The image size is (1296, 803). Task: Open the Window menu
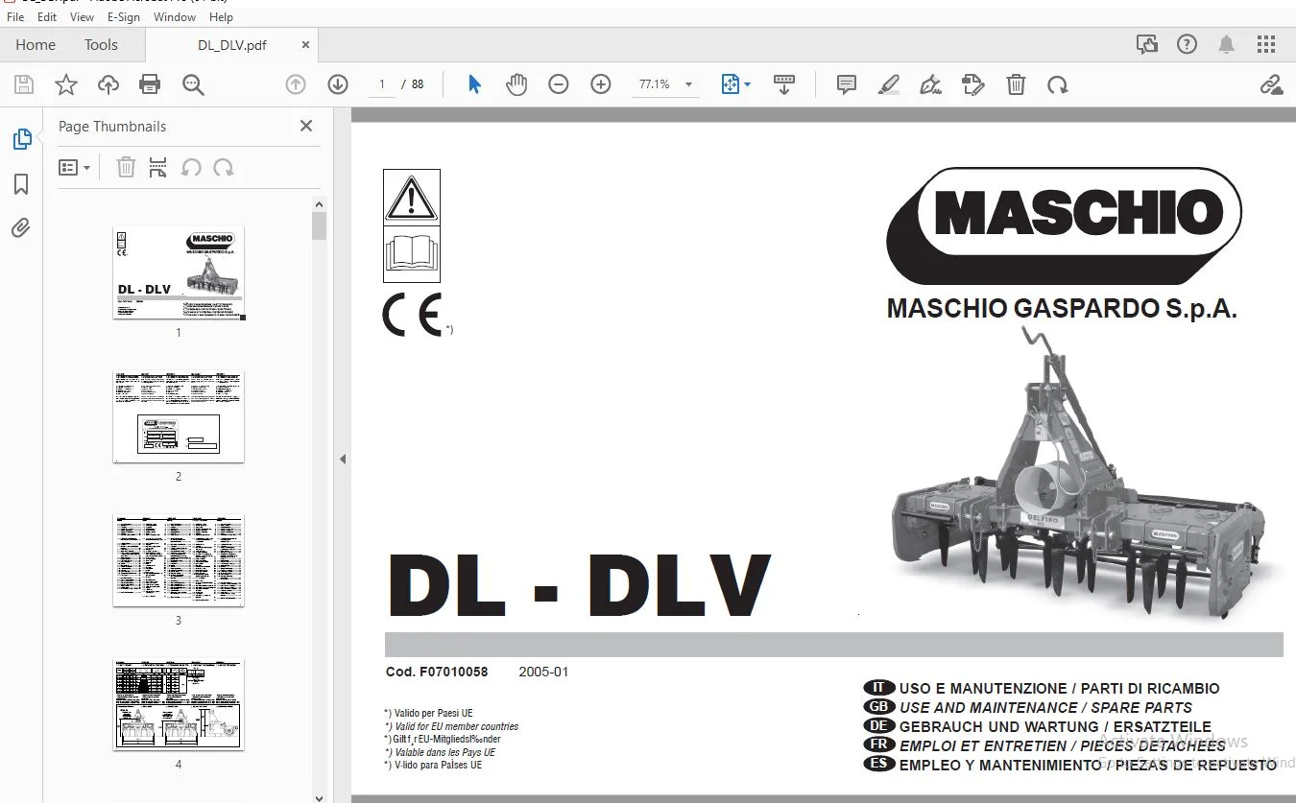coord(175,17)
